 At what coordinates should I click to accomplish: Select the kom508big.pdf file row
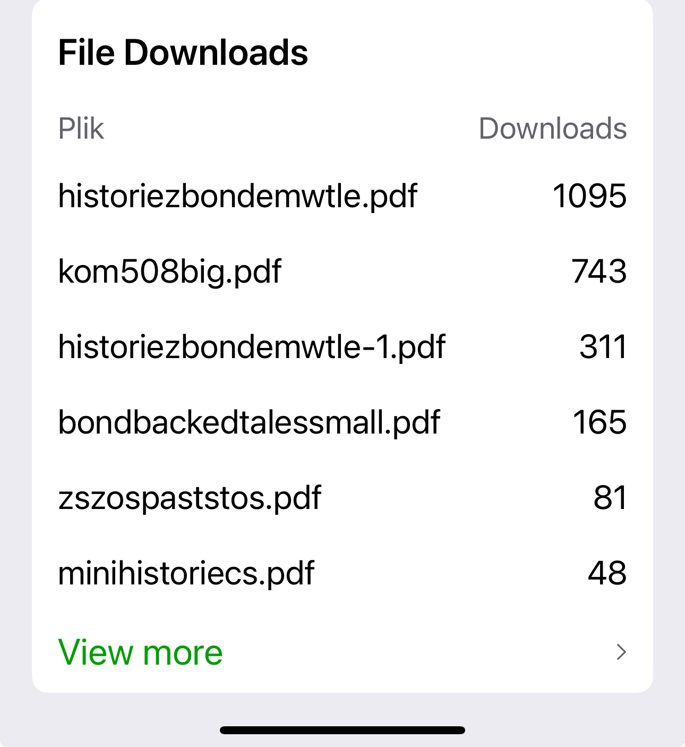pyautogui.click(x=169, y=271)
